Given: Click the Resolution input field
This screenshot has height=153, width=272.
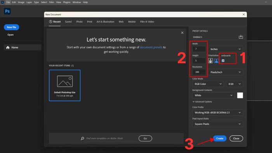Looking at the screenshot, I should coord(199,72).
